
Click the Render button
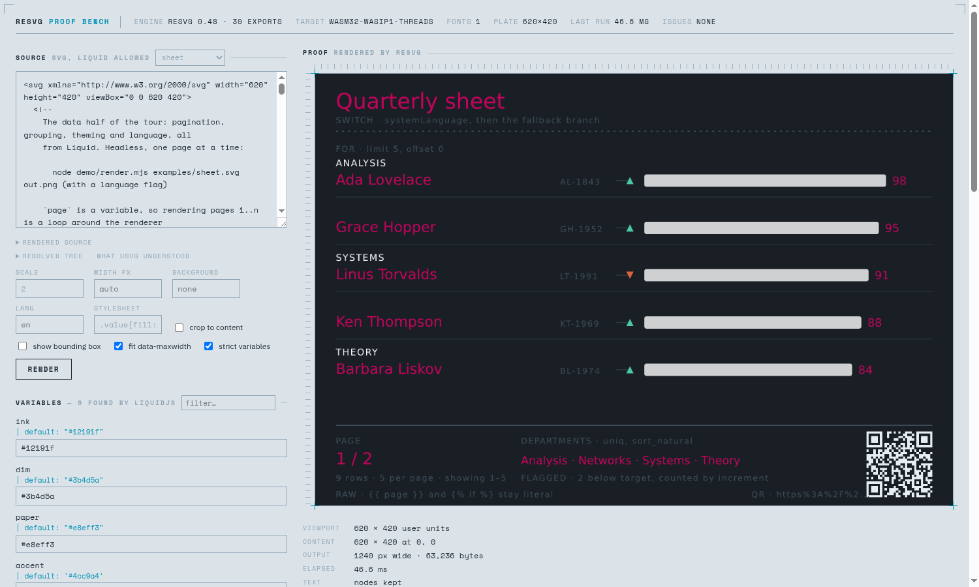point(44,369)
